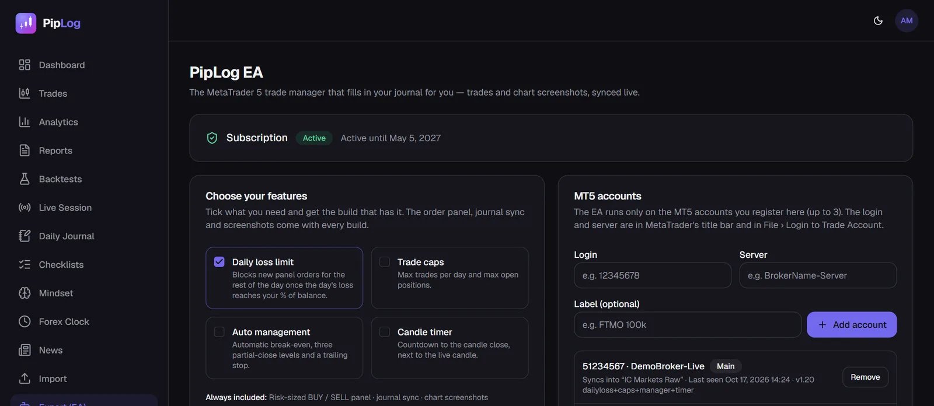This screenshot has width=934, height=406.
Task: Click the PipLog brand name
Action: coord(61,23)
